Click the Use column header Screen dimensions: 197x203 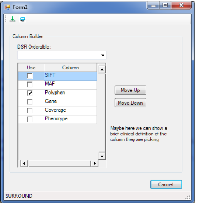31,68
